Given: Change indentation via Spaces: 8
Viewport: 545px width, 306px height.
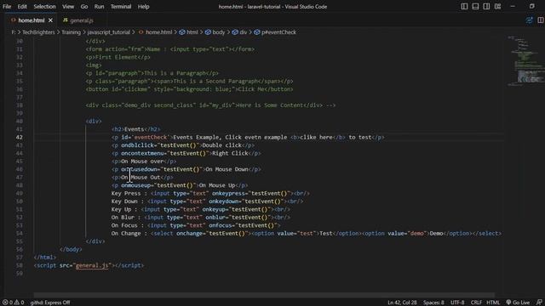Looking at the screenshot, I should click(x=433, y=303).
